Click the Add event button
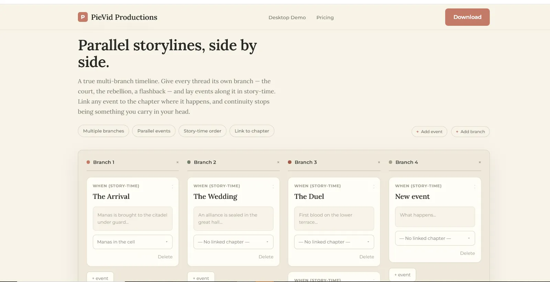Image resolution: width=550 pixels, height=282 pixels. click(429, 132)
